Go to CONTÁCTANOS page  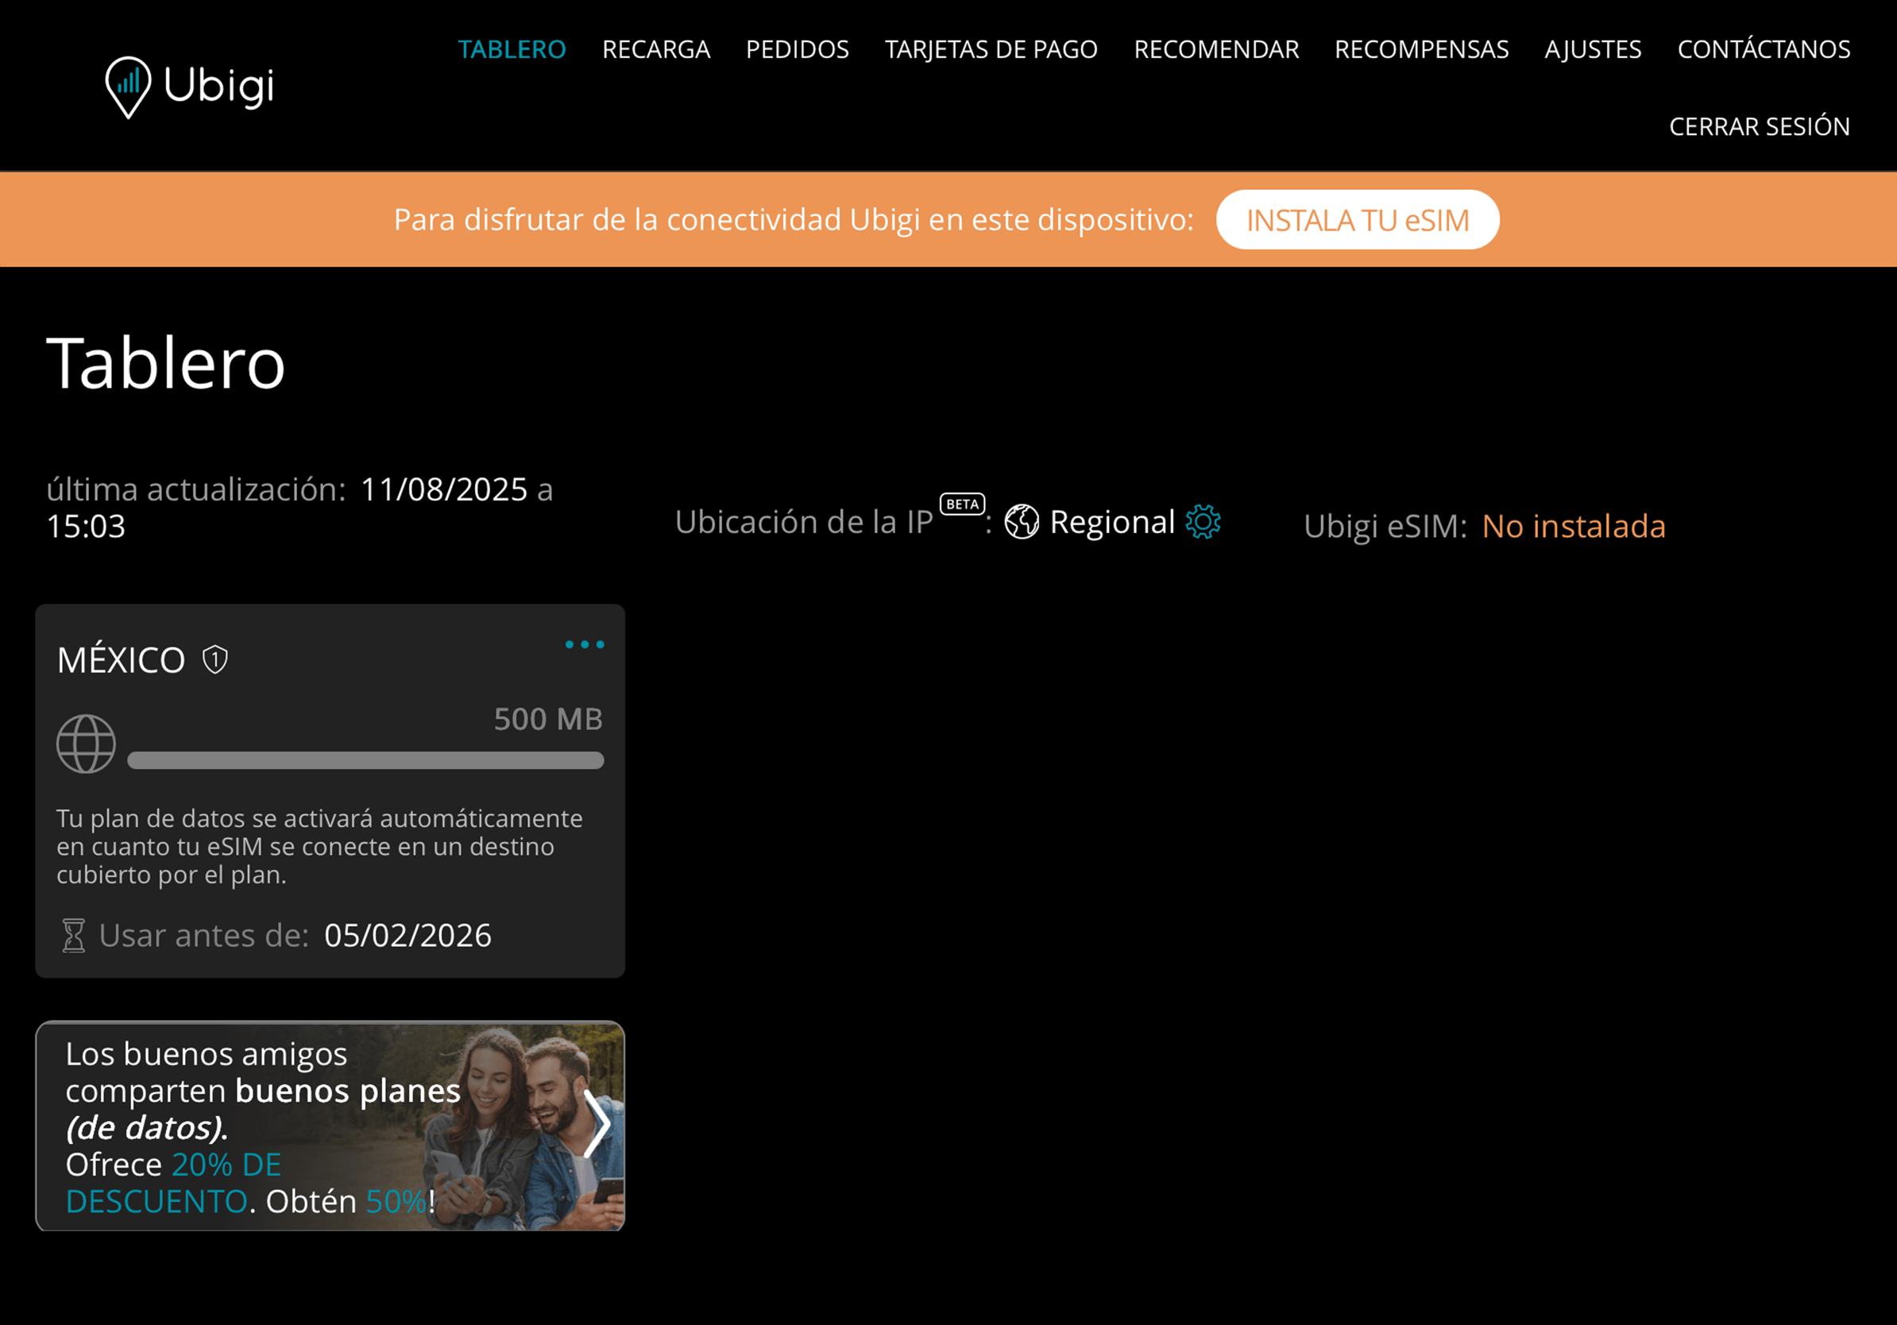1764,49
